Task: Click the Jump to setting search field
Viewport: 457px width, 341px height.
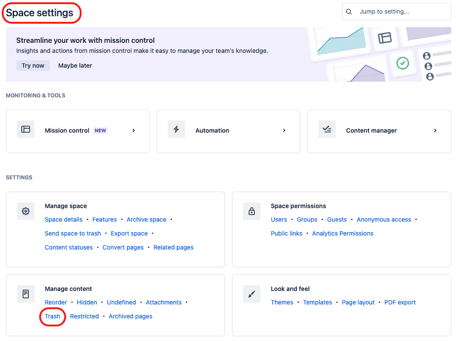Action: [401, 11]
